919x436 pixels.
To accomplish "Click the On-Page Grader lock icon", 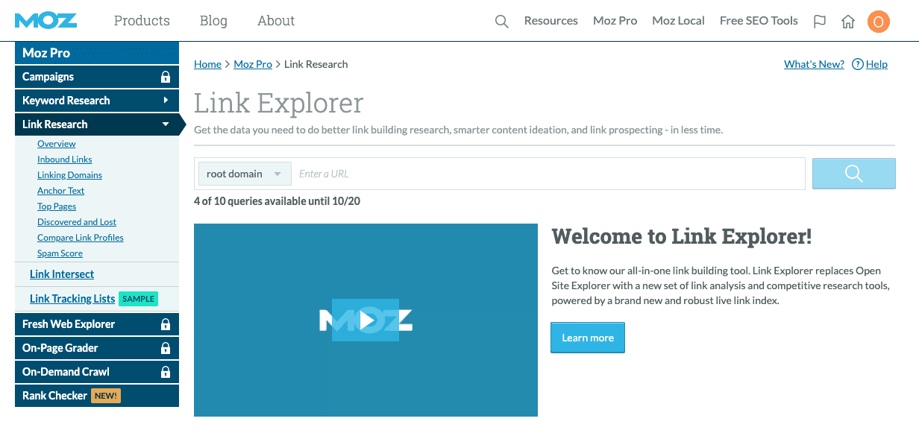I will coord(166,348).
